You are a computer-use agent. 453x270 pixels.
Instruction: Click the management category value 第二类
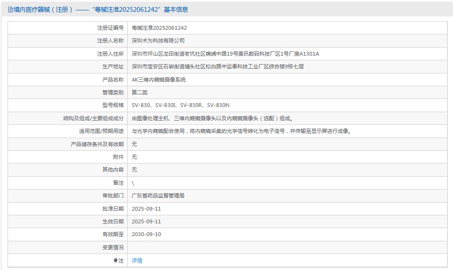tap(140, 92)
